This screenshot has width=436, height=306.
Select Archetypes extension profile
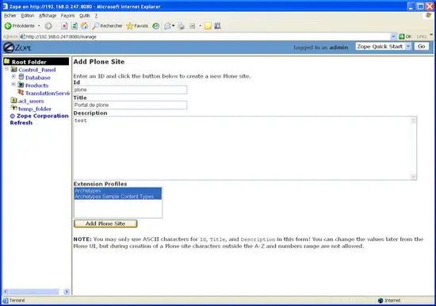tap(117, 190)
